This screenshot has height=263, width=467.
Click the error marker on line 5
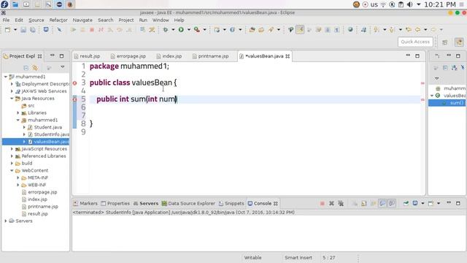point(74,99)
